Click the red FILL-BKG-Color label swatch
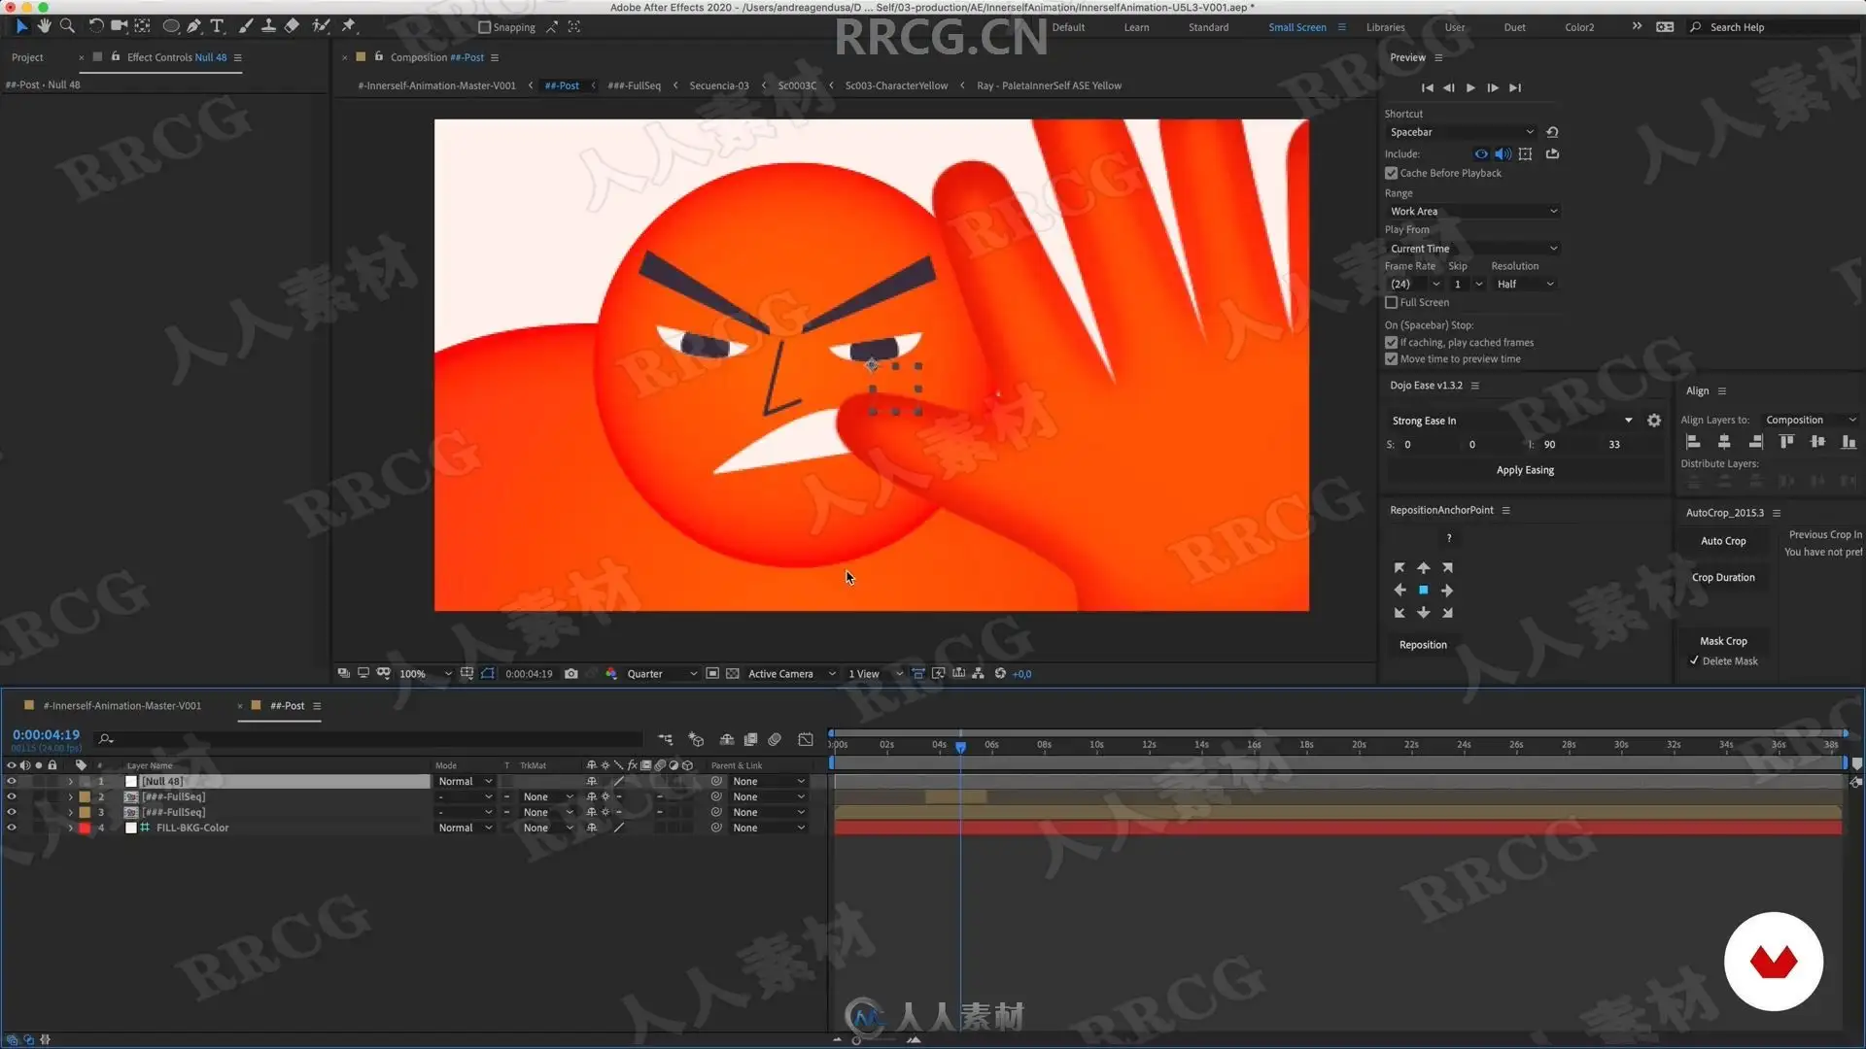Viewport: 1866px width, 1049px height. pyautogui.click(x=85, y=828)
